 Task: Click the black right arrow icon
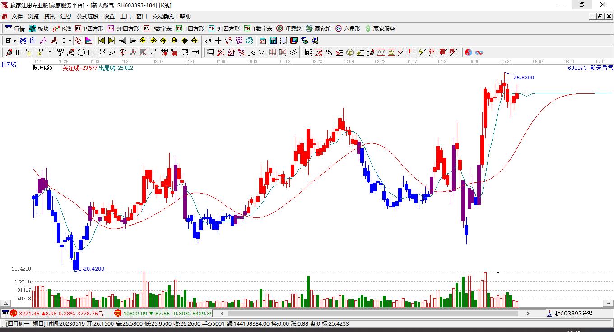click(x=132, y=41)
